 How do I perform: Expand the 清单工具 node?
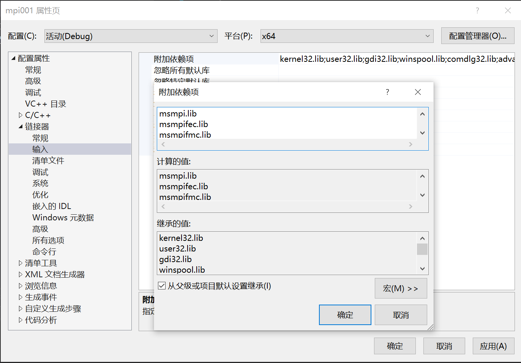(20, 263)
